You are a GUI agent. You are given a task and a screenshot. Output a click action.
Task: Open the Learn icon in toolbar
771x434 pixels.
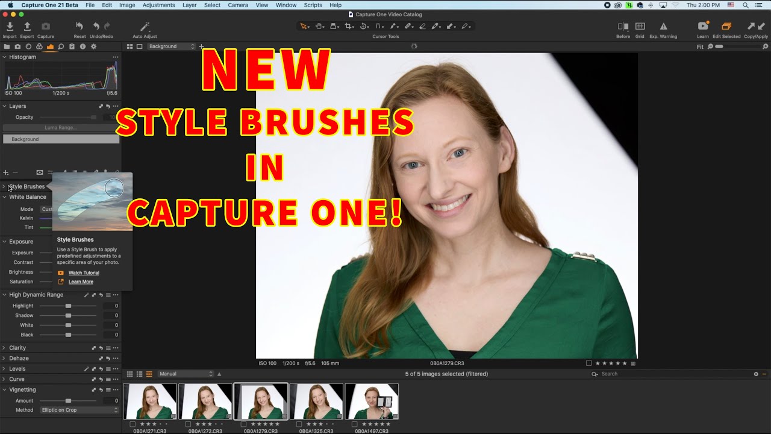[x=702, y=27]
